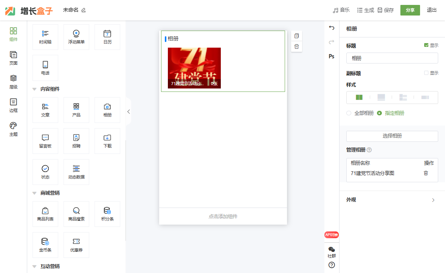
Task: Uncheck the 标题 显示 checkbox
Action: [426, 45]
